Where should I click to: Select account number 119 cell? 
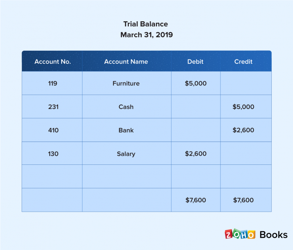coord(52,83)
